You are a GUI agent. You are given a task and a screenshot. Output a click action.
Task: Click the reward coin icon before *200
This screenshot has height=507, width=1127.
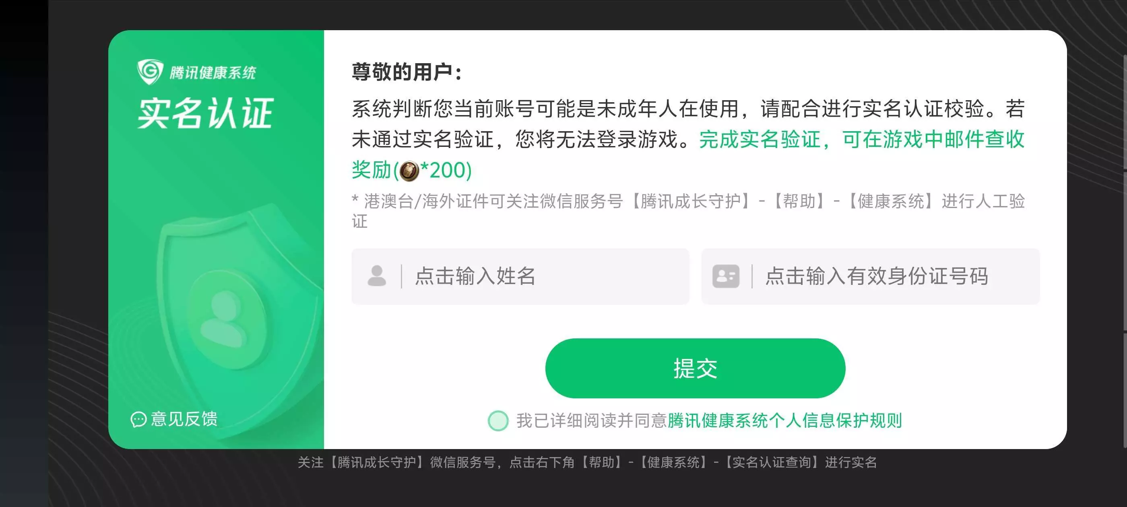click(409, 171)
